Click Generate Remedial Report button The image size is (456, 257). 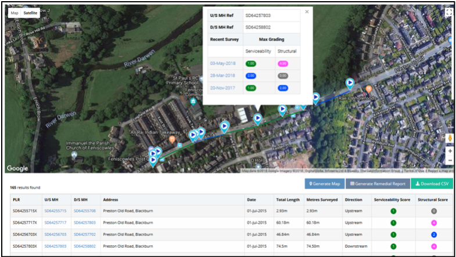(377, 184)
